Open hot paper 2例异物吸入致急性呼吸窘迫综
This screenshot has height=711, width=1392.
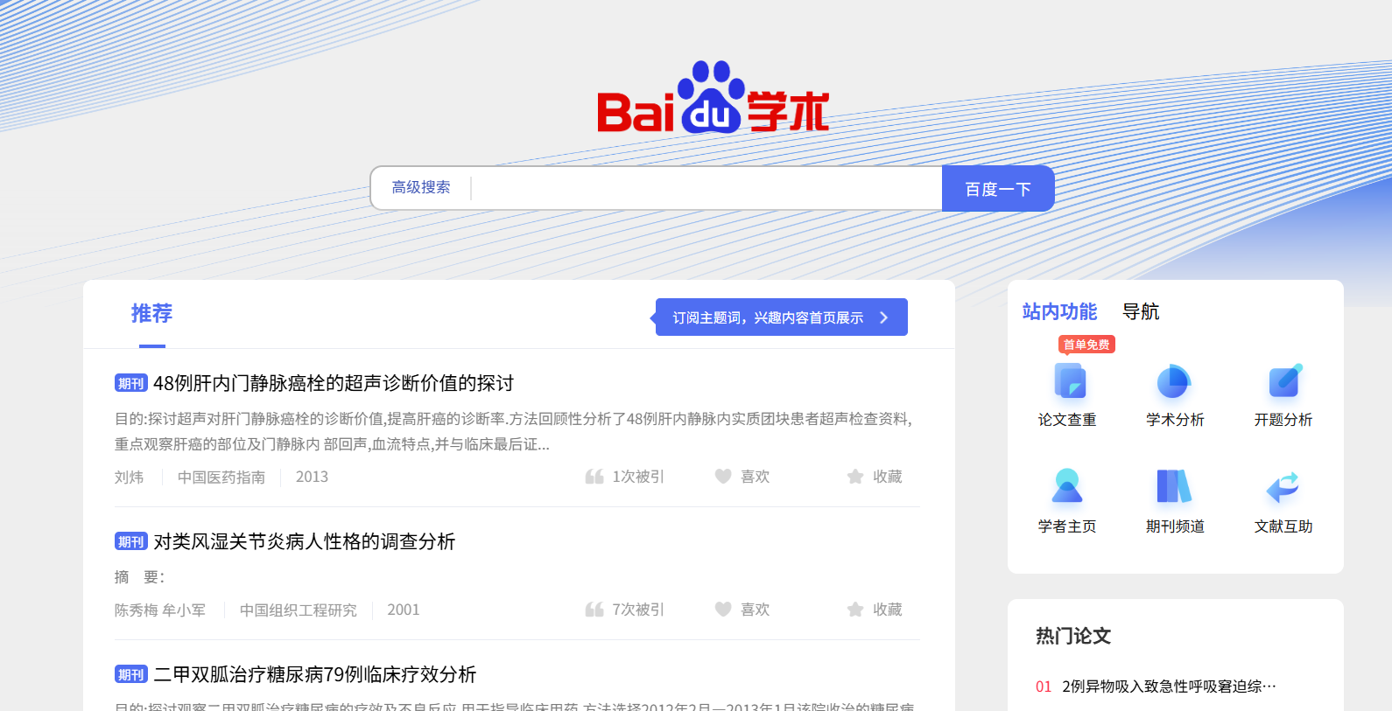tap(1169, 687)
